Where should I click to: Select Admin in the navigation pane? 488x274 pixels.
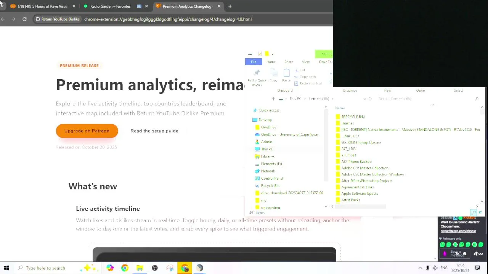click(263, 142)
